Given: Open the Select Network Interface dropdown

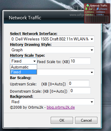Looking at the screenshot, I should [52, 39].
